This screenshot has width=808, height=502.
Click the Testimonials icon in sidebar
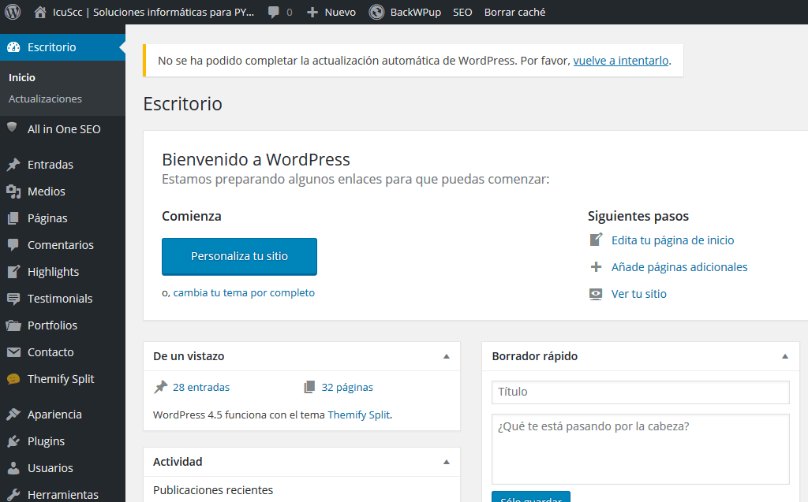point(13,299)
